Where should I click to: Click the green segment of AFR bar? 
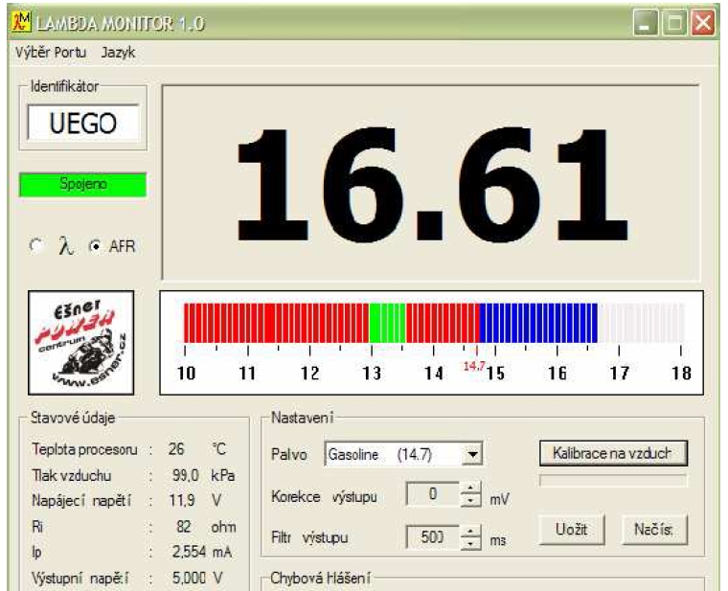coord(387,323)
